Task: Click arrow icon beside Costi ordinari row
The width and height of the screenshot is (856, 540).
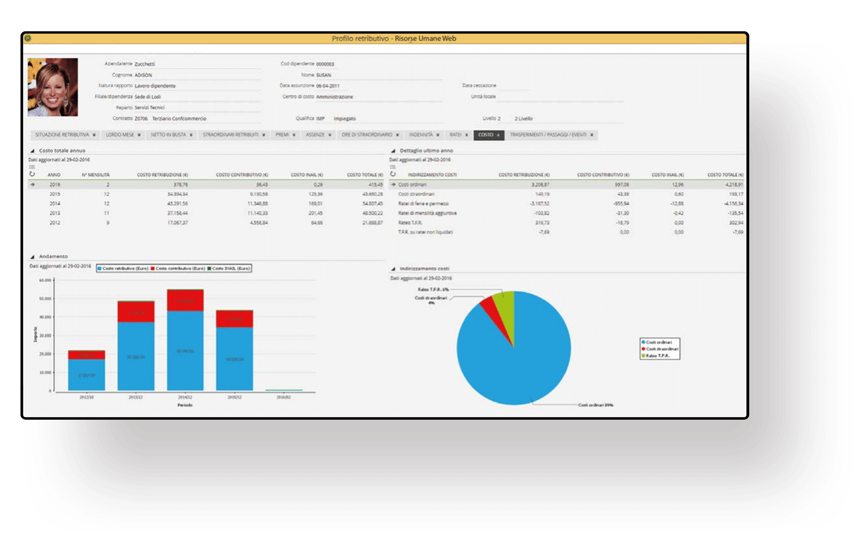Action: click(x=393, y=185)
